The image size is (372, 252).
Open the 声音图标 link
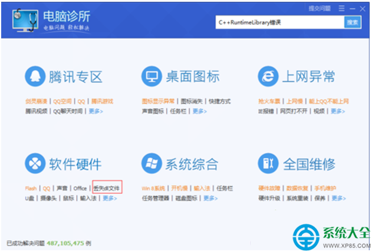point(153,111)
